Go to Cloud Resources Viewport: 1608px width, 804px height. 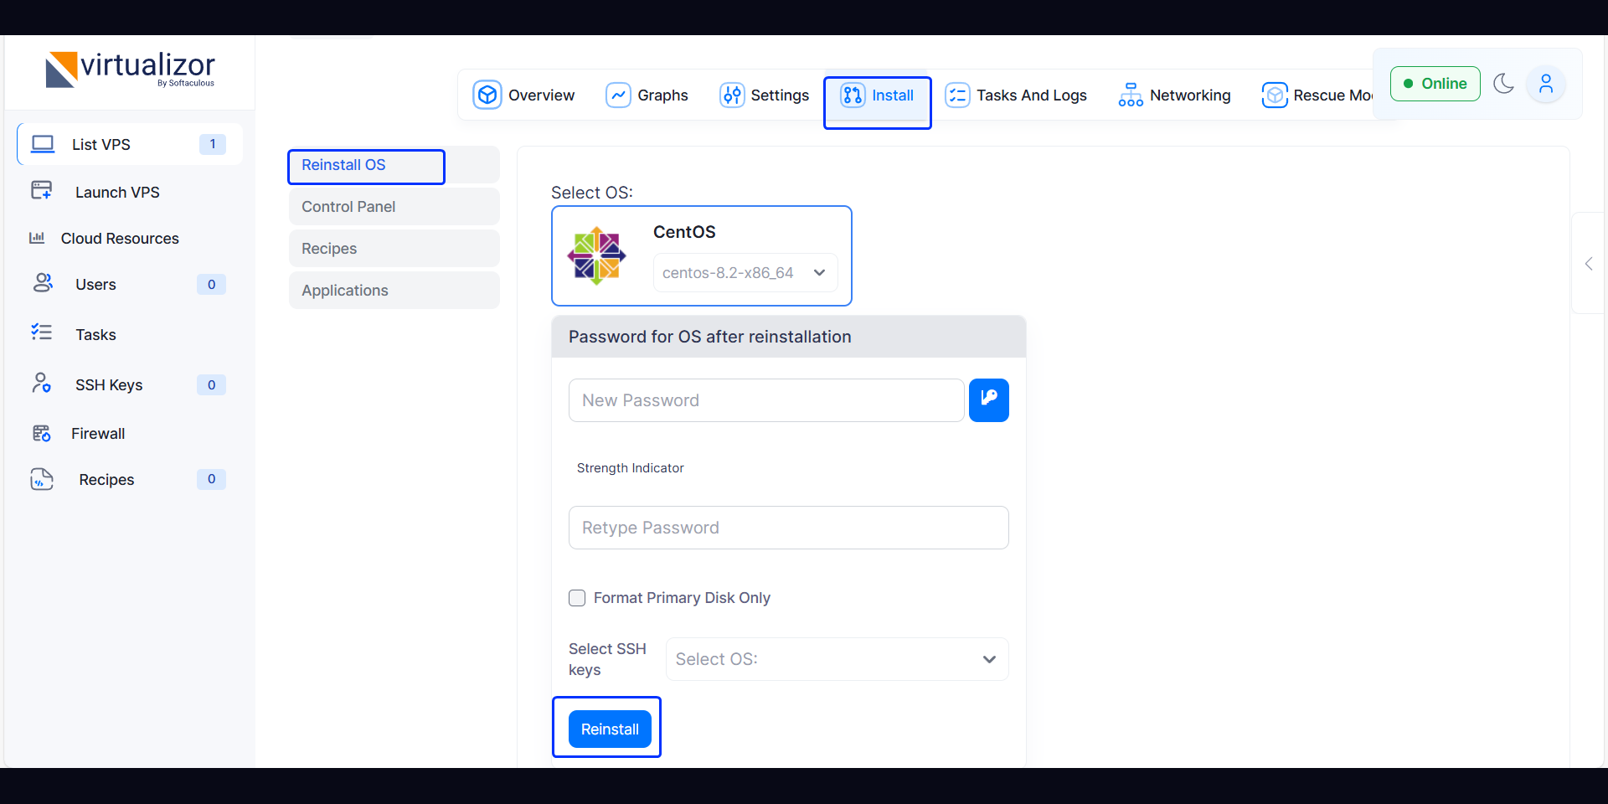coord(120,238)
